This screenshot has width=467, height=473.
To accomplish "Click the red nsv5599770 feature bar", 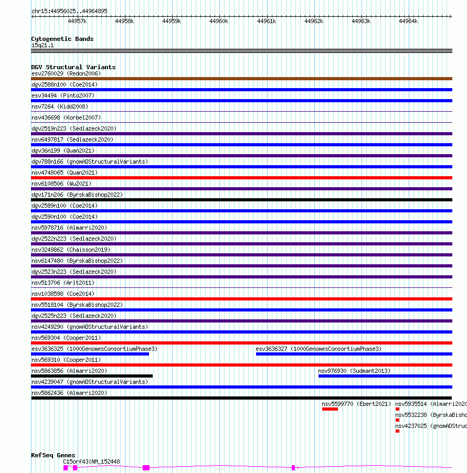I will (330, 409).
